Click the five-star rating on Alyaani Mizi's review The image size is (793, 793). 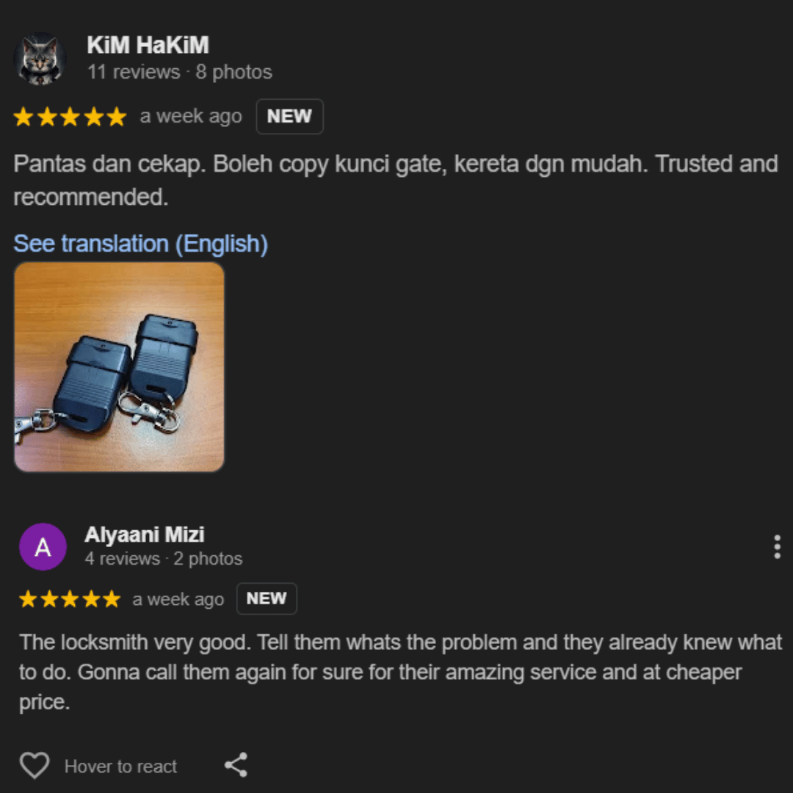coord(70,599)
